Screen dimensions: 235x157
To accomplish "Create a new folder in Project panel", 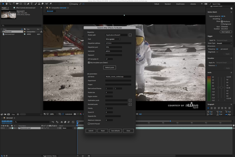I will pyautogui.click(x=5, y=114).
